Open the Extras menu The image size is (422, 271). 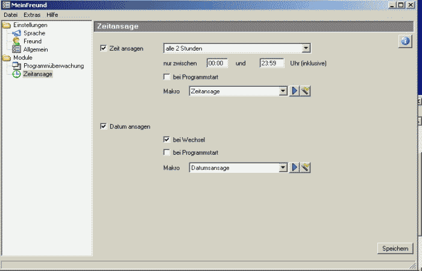pyautogui.click(x=31, y=14)
